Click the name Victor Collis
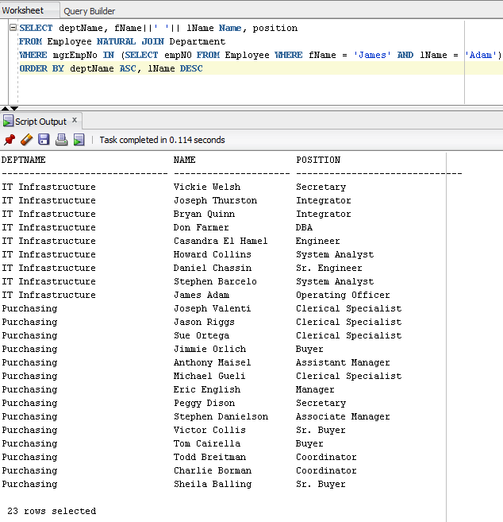Image resolution: width=503 pixels, height=522 pixels. [x=209, y=430]
